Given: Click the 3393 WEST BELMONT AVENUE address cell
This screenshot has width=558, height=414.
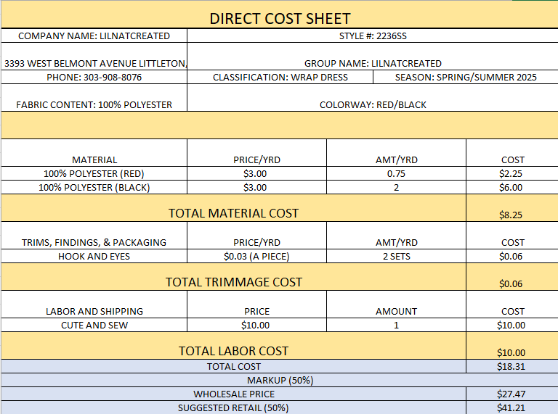Looking at the screenshot, I should click(x=94, y=57).
